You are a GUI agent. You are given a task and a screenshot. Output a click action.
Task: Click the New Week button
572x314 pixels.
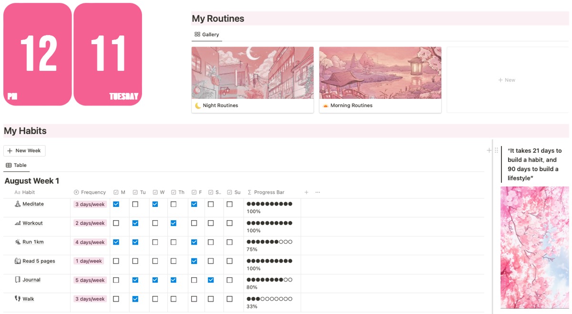[x=24, y=150]
